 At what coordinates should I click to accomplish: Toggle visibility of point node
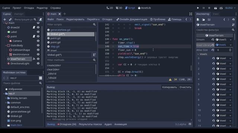[x=38, y=36]
